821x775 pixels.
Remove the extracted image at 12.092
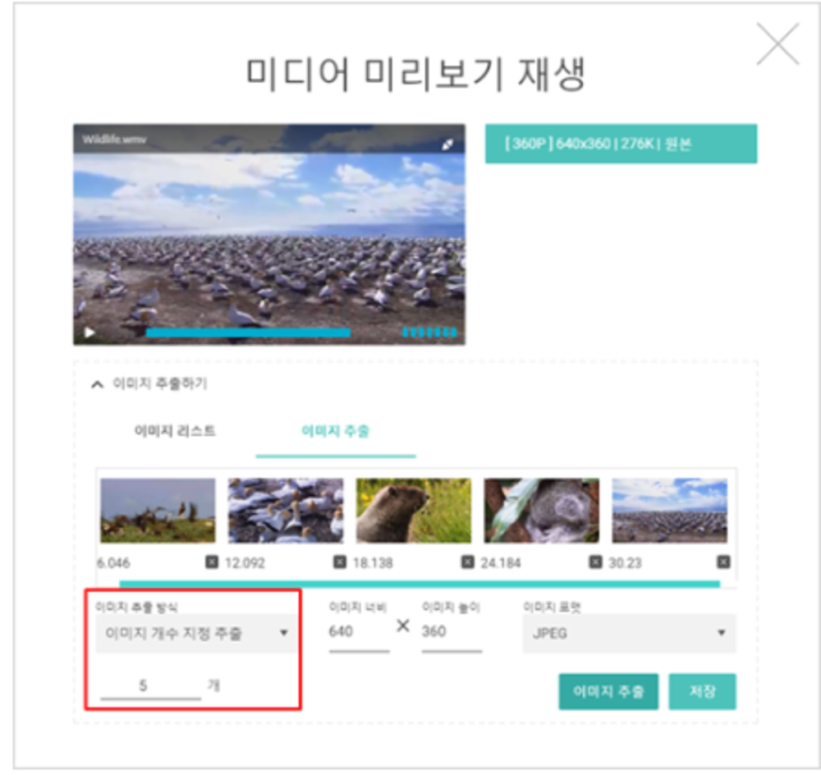pos(339,562)
